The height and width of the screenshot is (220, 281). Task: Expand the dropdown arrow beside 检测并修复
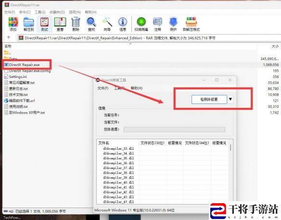230,99
